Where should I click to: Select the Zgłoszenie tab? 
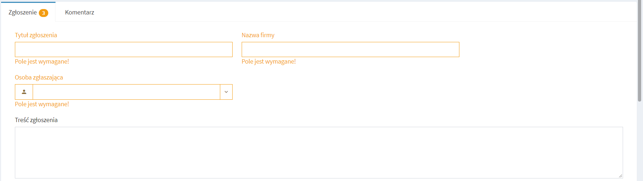click(x=28, y=12)
